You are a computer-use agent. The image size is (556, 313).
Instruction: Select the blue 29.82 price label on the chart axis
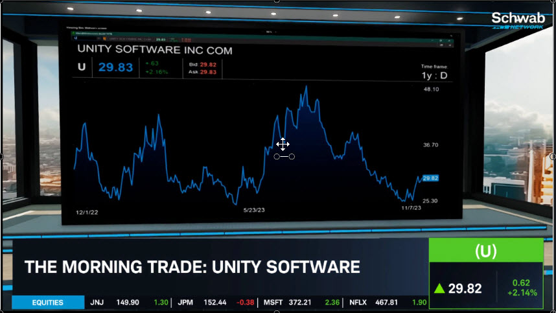[430, 178]
